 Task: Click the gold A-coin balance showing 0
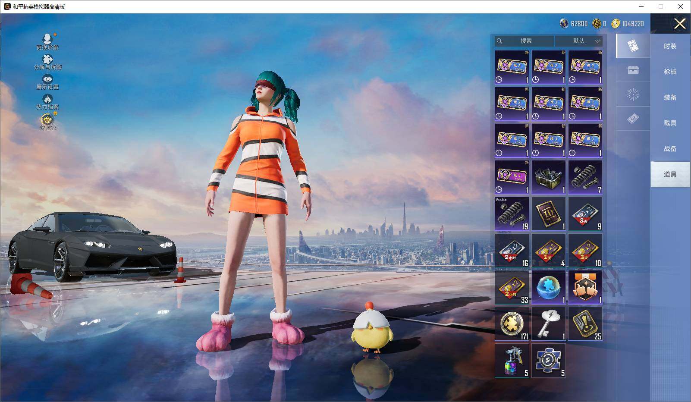pos(600,24)
